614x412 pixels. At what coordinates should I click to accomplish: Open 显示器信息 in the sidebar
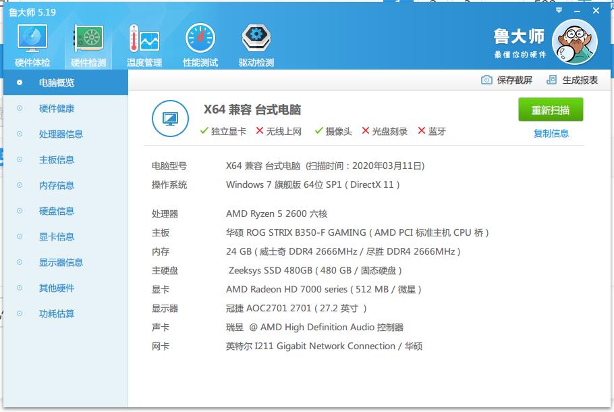(66, 262)
